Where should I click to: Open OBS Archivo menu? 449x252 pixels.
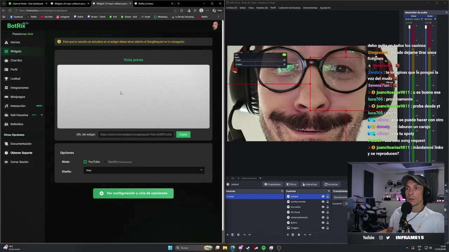[232, 8]
